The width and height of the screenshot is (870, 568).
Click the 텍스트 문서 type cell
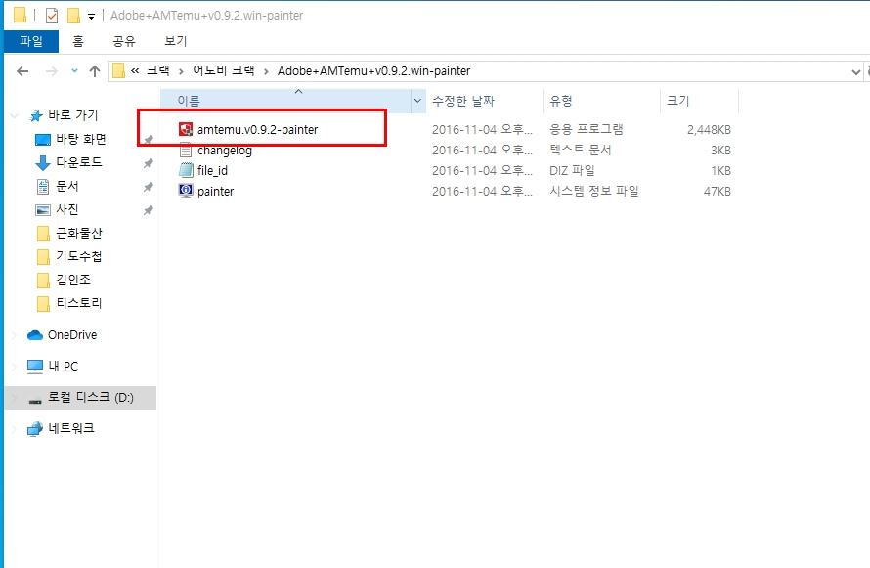pos(581,150)
